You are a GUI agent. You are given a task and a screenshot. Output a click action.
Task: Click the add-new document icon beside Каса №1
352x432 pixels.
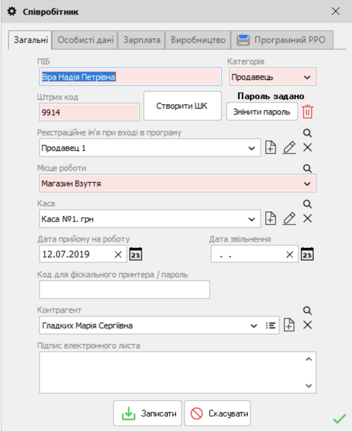(x=271, y=219)
